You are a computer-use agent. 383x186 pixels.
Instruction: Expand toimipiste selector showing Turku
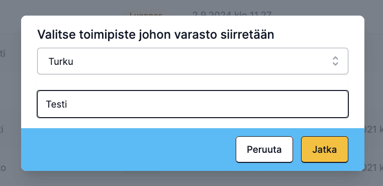(x=193, y=61)
